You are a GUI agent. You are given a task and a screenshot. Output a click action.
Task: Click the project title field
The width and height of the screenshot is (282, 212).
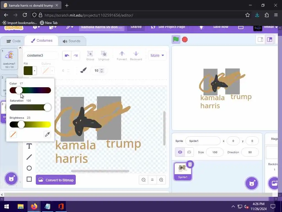click(x=102, y=28)
